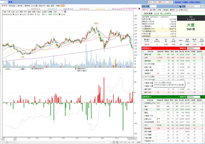Viewport: 205px width, 144px height.
Task: Open the 法人目標(120元) tab
Action: 182,10
